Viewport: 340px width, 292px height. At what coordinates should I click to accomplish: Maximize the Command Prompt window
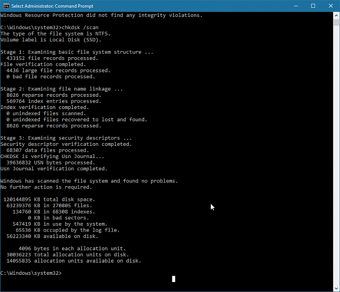[313, 6]
